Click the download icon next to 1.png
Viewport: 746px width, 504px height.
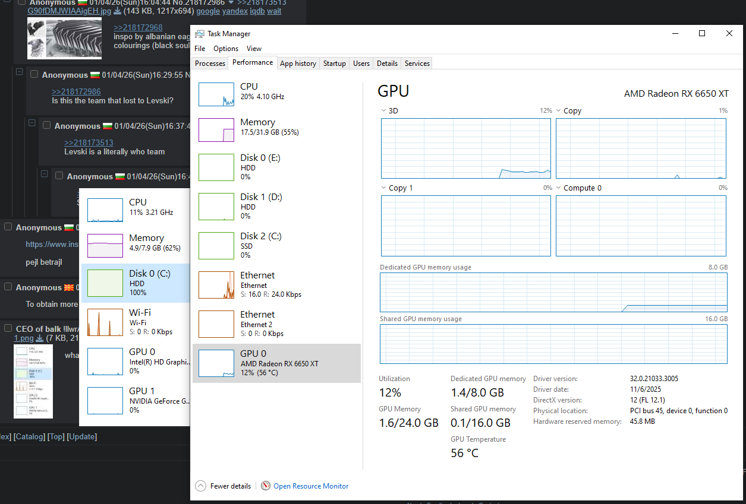click(40, 338)
